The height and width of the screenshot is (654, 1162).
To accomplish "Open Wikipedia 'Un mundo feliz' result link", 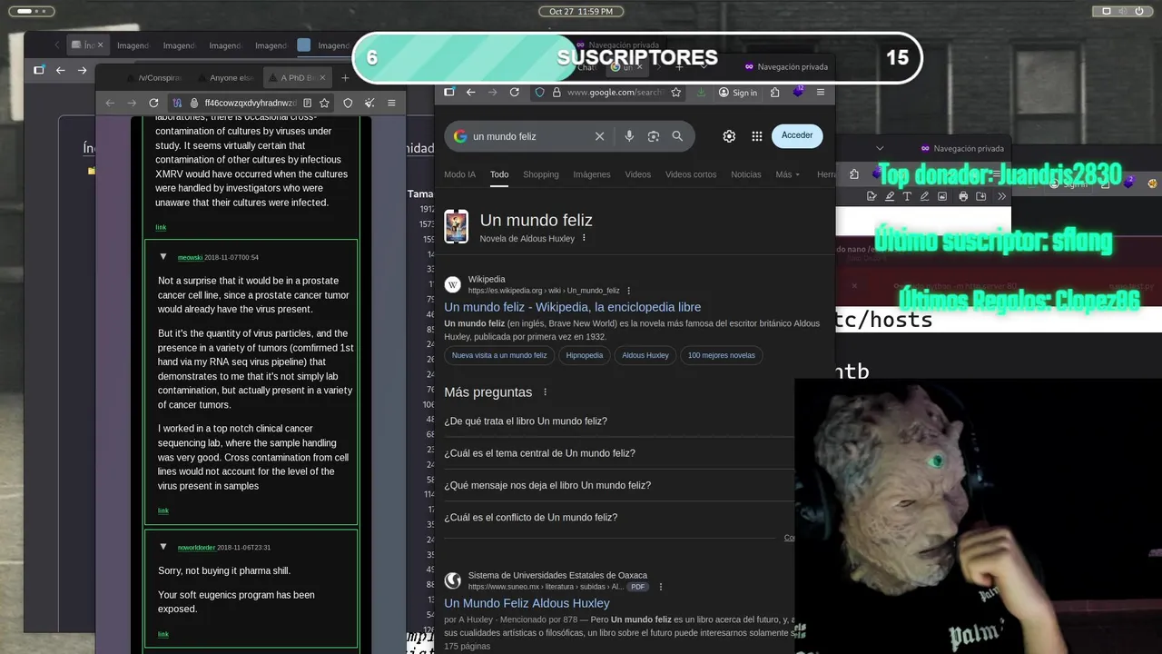I will point(573,307).
